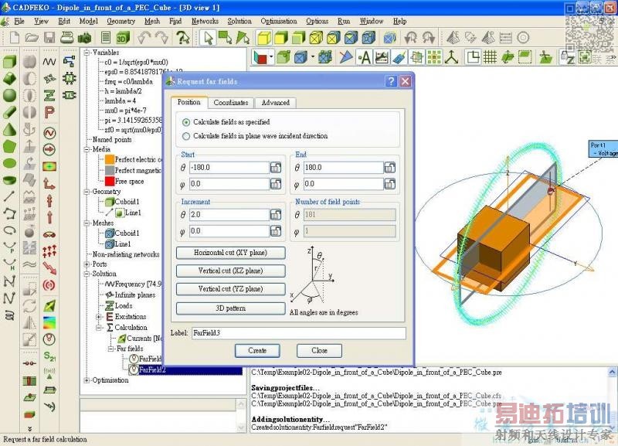618x446 pixels.
Task: Select the arrow selection pointer tool
Action: tap(208, 38)
